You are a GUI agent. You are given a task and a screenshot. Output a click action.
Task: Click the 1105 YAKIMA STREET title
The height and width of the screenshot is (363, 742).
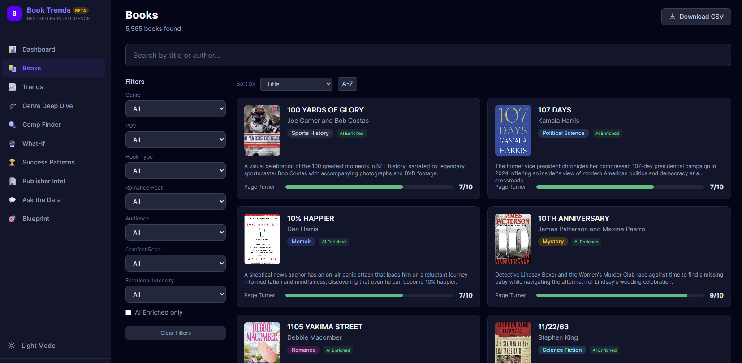pos(325,327)
